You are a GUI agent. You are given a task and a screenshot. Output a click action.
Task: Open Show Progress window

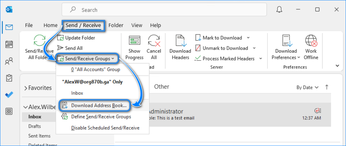click(x=134, y=47)
